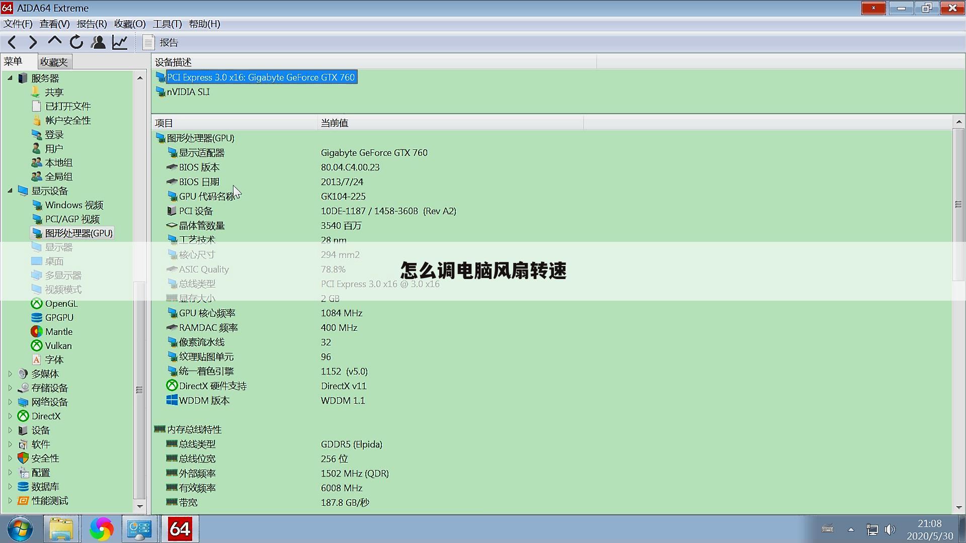
Task: Open the graph chart toolbar icon
Action: [x=120, y=43]
